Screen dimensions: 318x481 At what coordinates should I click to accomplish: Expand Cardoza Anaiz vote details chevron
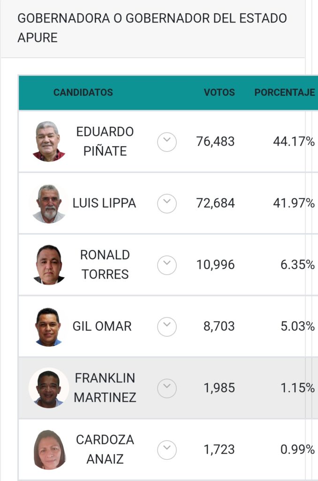click(167, 450)
